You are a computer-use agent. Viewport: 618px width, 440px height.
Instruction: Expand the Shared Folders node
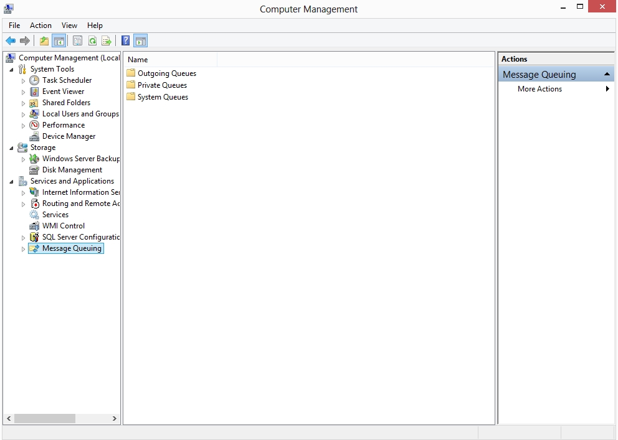(x=23, y=103)
